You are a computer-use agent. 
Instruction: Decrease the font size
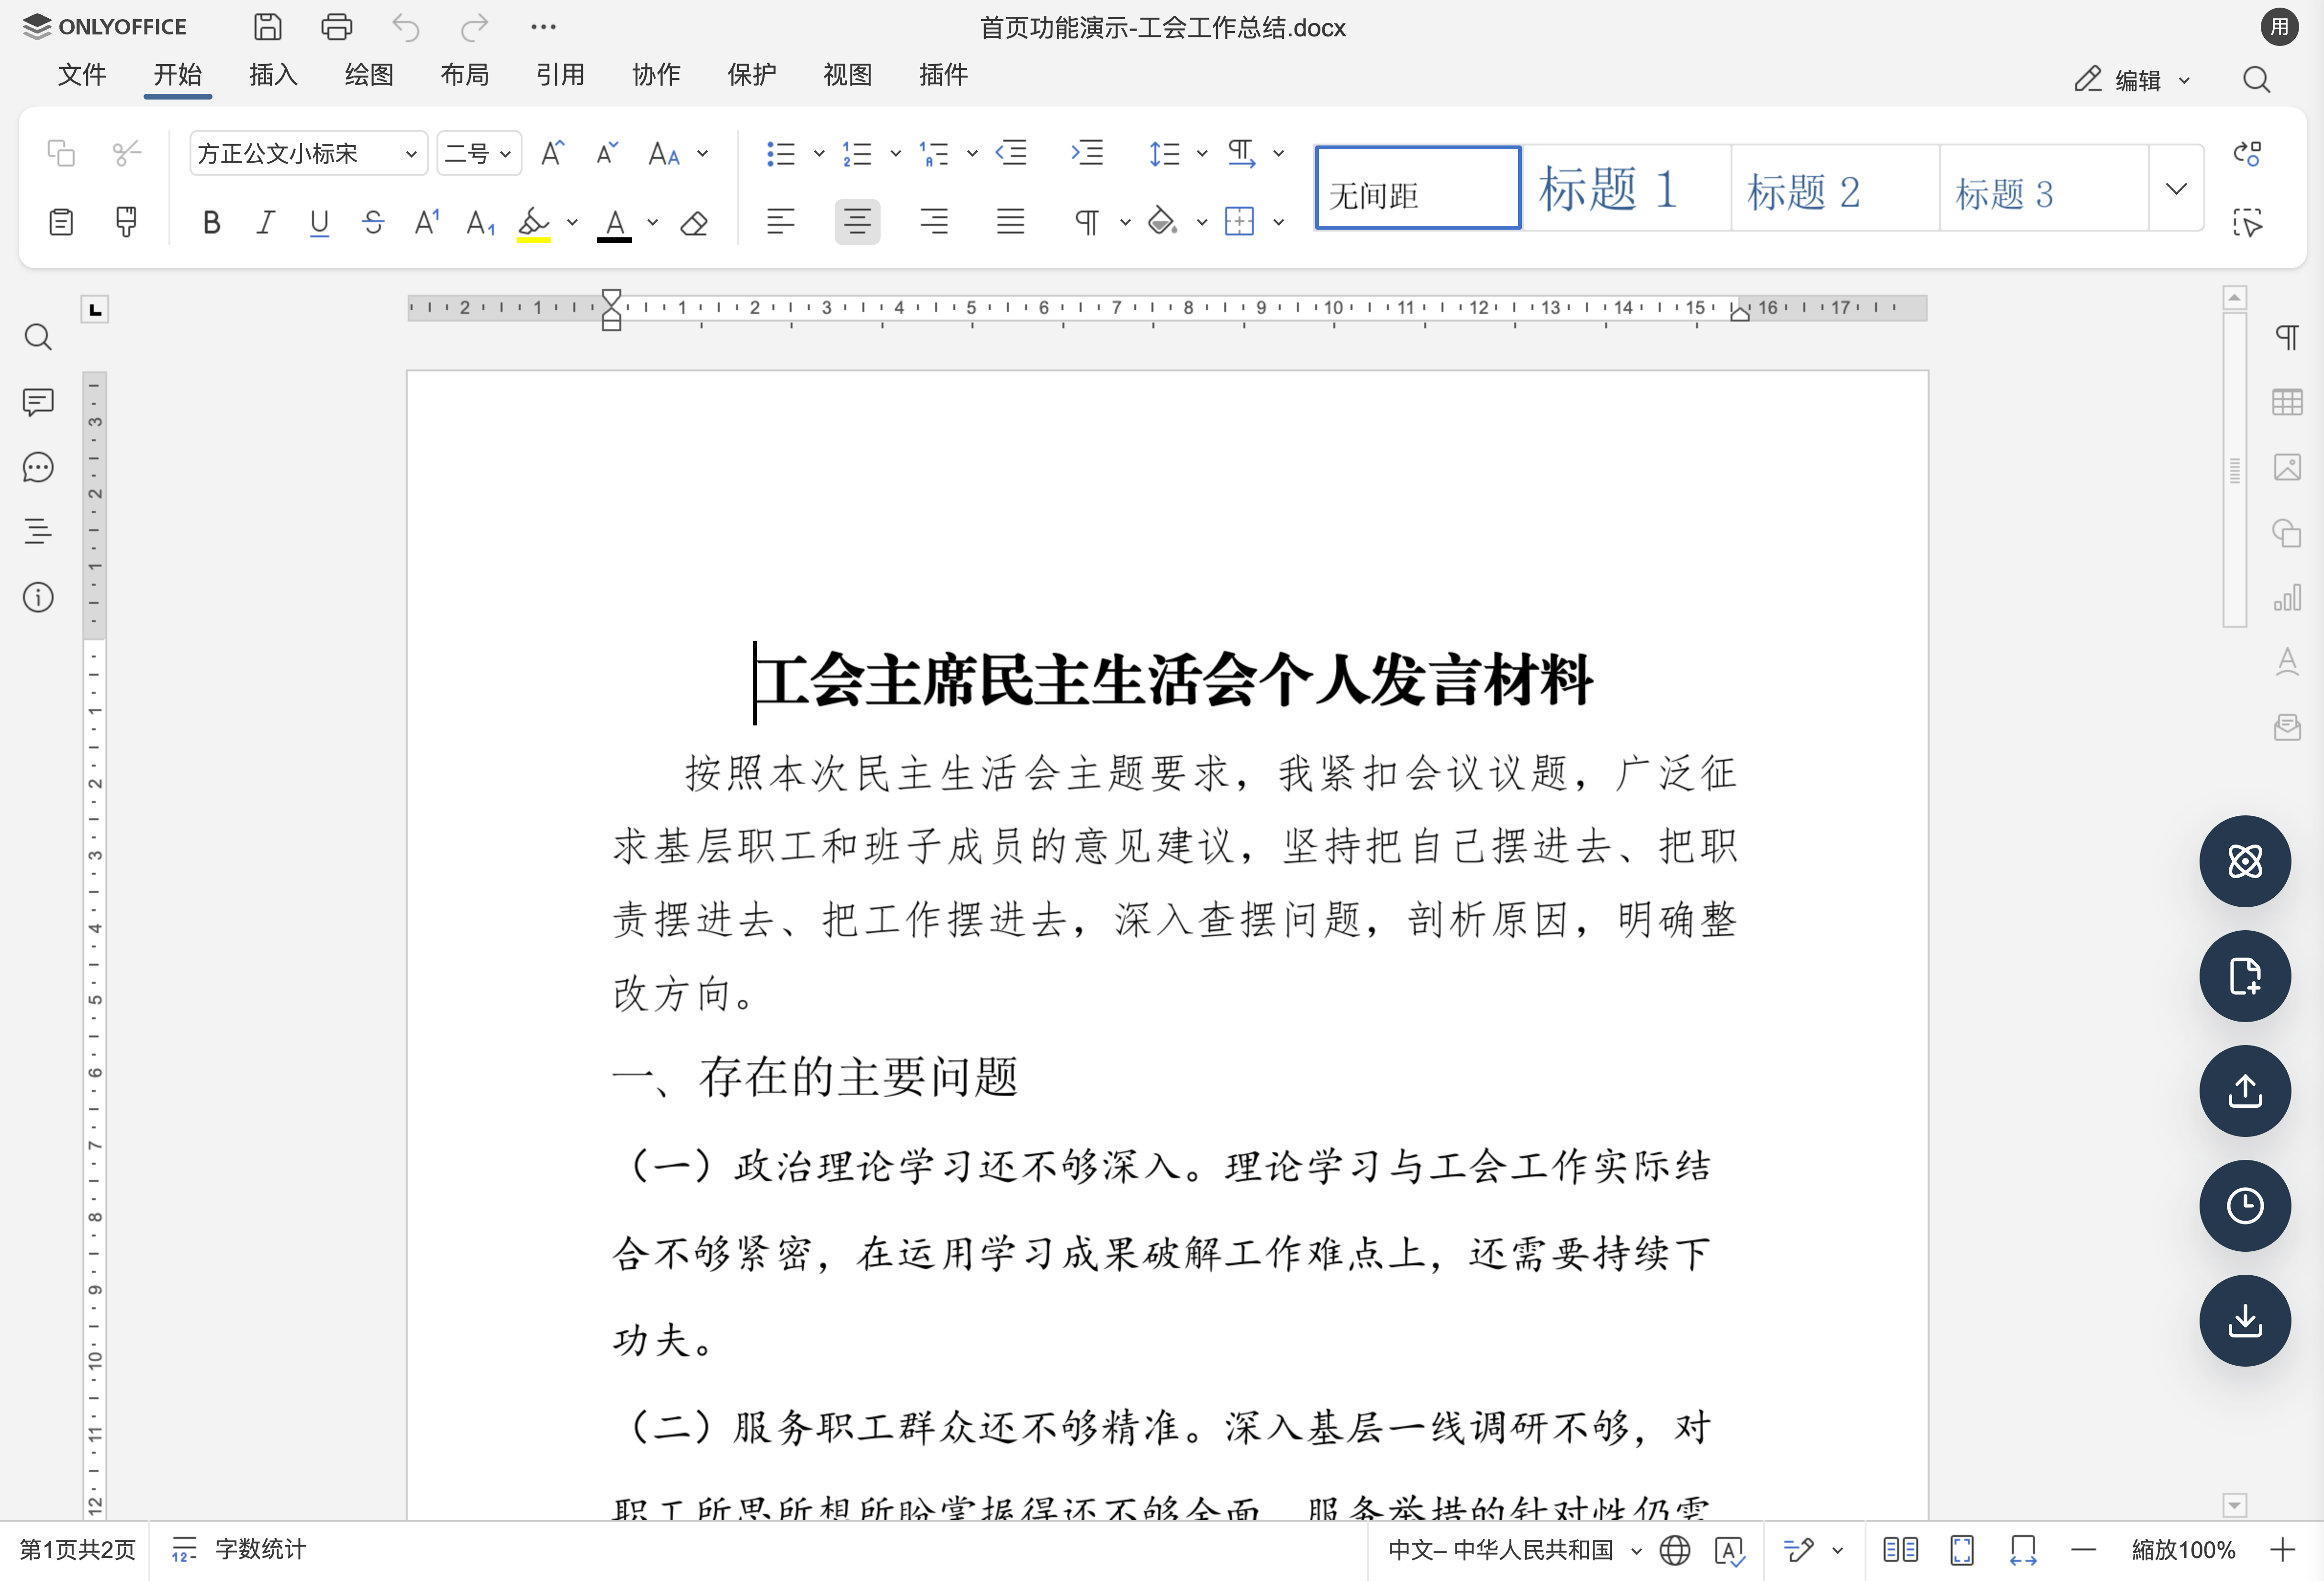click(607, 153)
